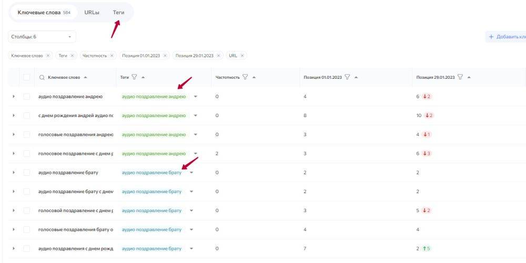Expand row 'аудио поздравления с днем рожд'

[14, 249]
